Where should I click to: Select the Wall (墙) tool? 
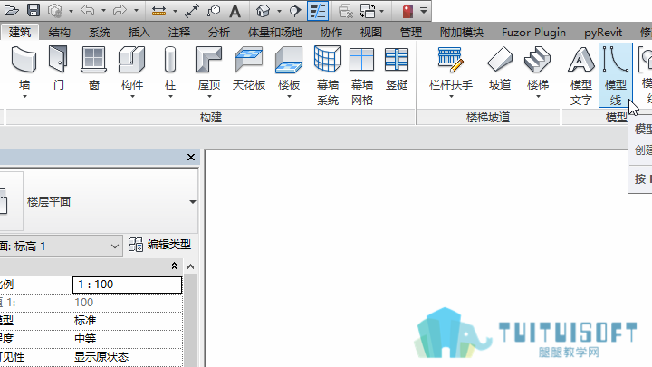24,69
